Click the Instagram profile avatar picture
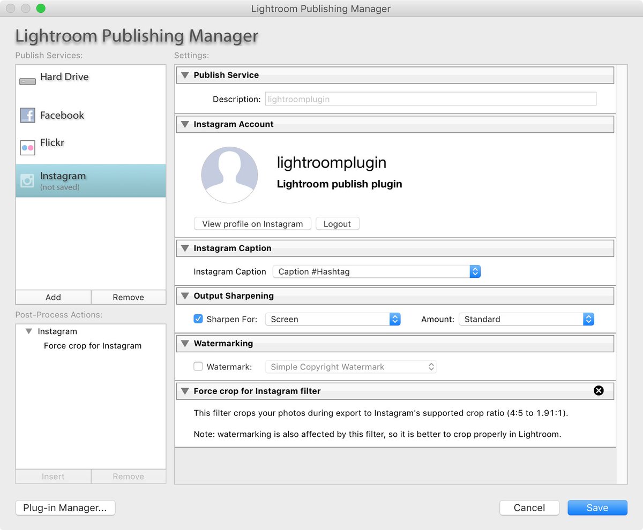This screenshot has width=643, height=530. pyautogui.click(x=229, y=175)
